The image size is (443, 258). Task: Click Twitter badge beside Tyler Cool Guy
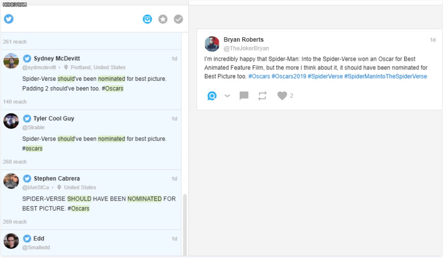point(27,118)
